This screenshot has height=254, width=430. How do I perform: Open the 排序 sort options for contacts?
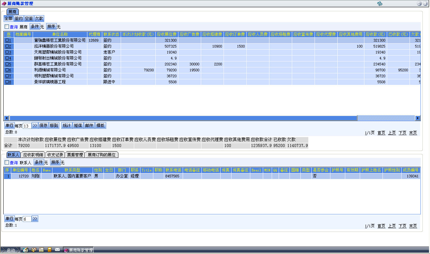coord(55,163)
